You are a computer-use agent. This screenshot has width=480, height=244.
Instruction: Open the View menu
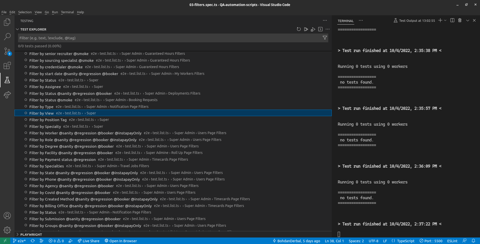click(x=38, y=12)
